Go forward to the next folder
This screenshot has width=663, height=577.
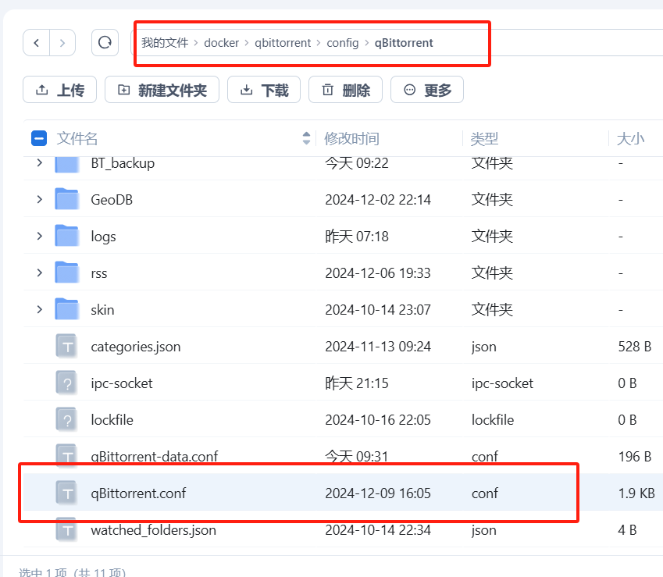point(62,43)
